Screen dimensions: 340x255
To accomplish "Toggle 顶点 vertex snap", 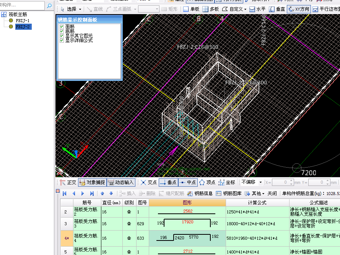I will click(207, 182).
